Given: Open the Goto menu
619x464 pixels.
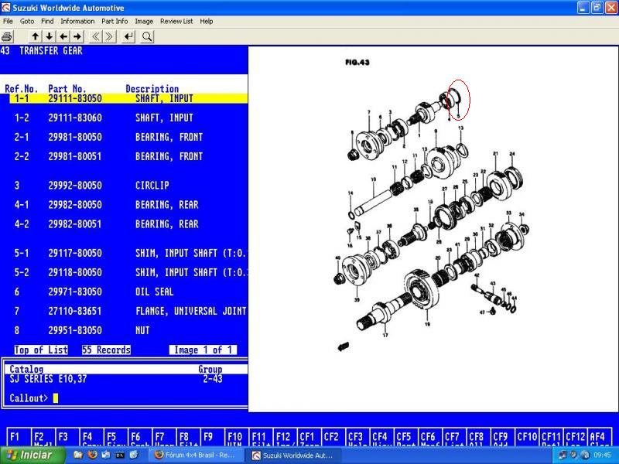Looking at the screenshot, I should pos(27,22).
